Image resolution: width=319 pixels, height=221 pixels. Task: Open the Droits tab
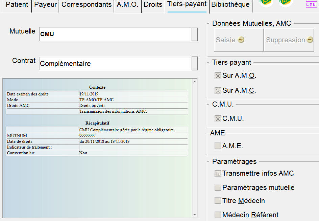[x=153, y=5]
